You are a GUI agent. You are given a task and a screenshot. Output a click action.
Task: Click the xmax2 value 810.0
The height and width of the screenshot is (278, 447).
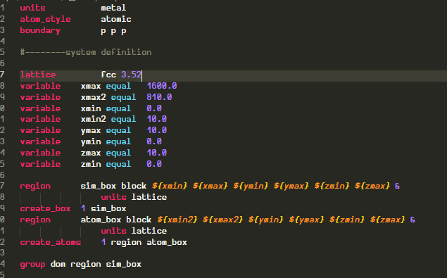(x=159, y=97)
